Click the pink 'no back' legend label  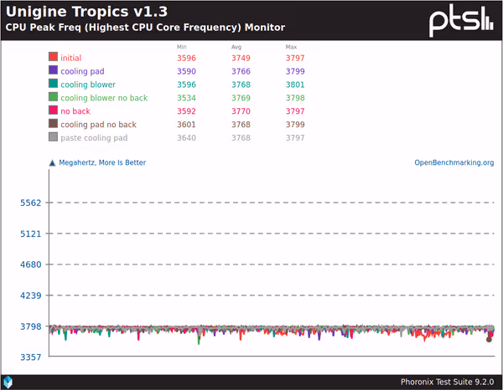(x=75, y=111)
